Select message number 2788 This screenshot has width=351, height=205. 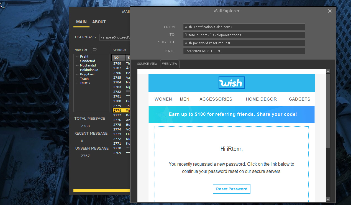[121, 63]
